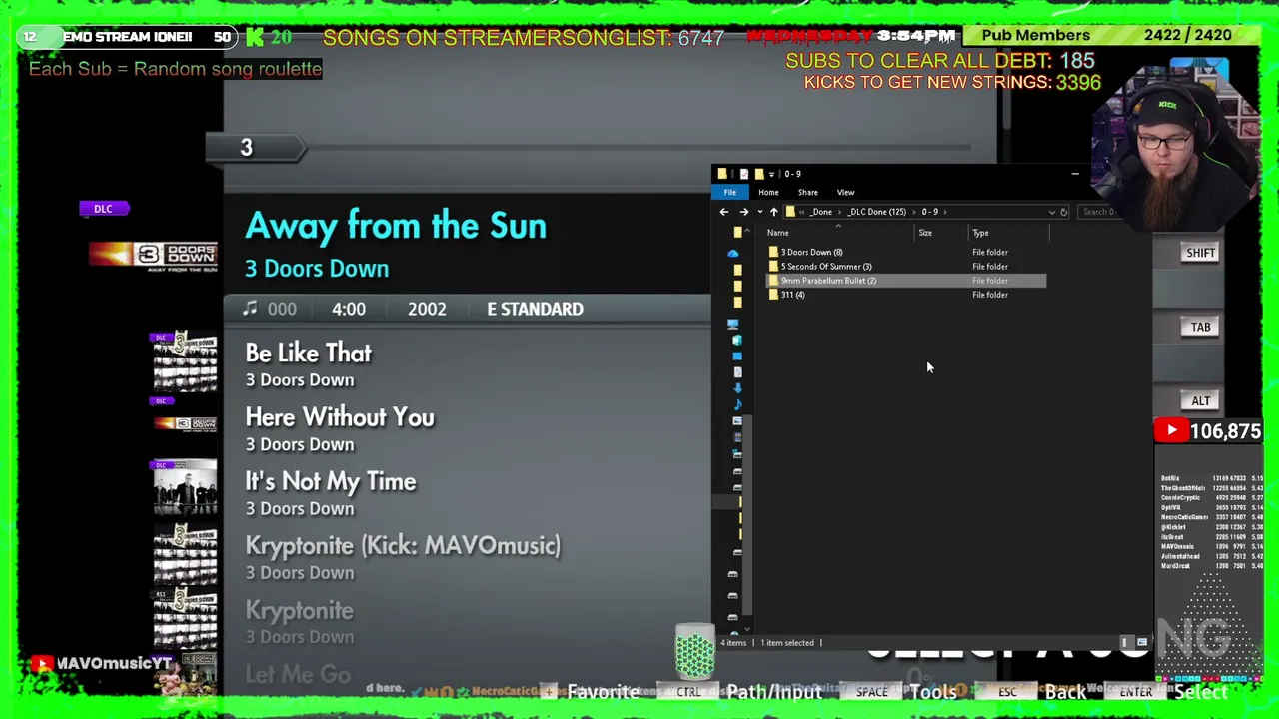This screenshot has width=1279, height=719.
Task: Refresh the 0 - 9 folder view
Action: [1063, 212]
